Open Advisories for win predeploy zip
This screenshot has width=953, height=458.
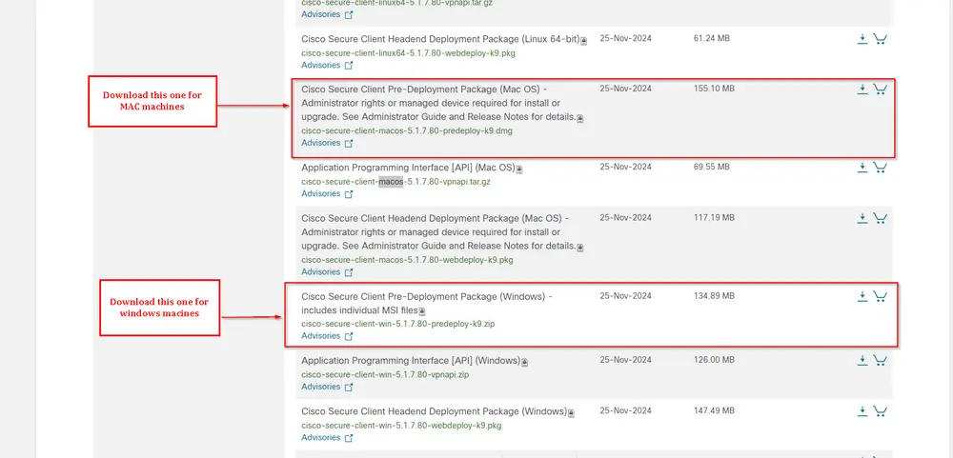click(x=327, y=336)
